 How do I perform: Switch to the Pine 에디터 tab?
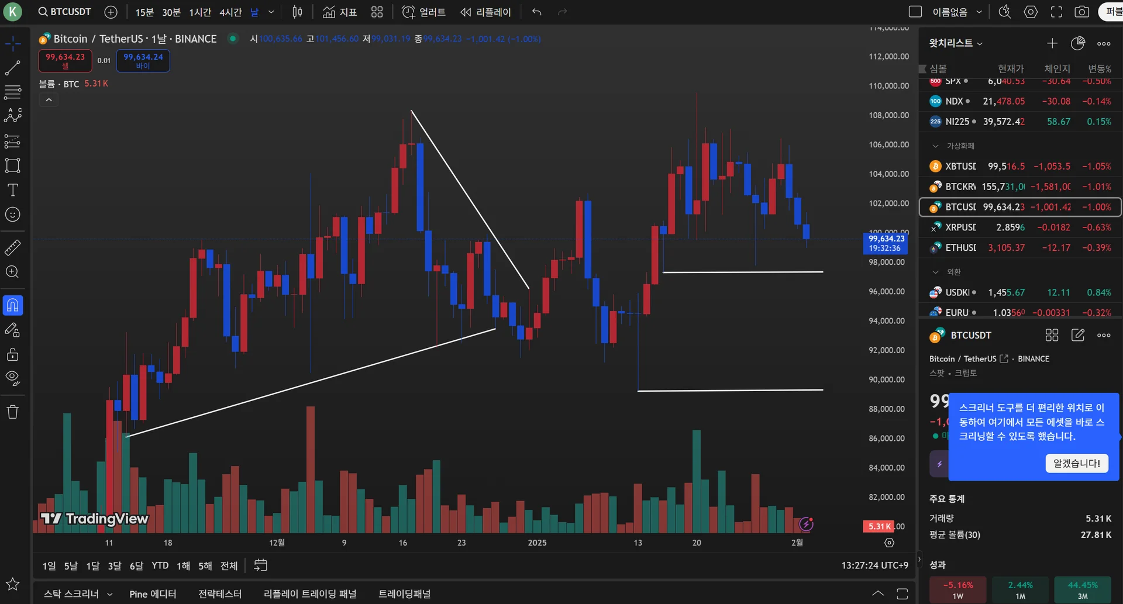coord(153,594)
